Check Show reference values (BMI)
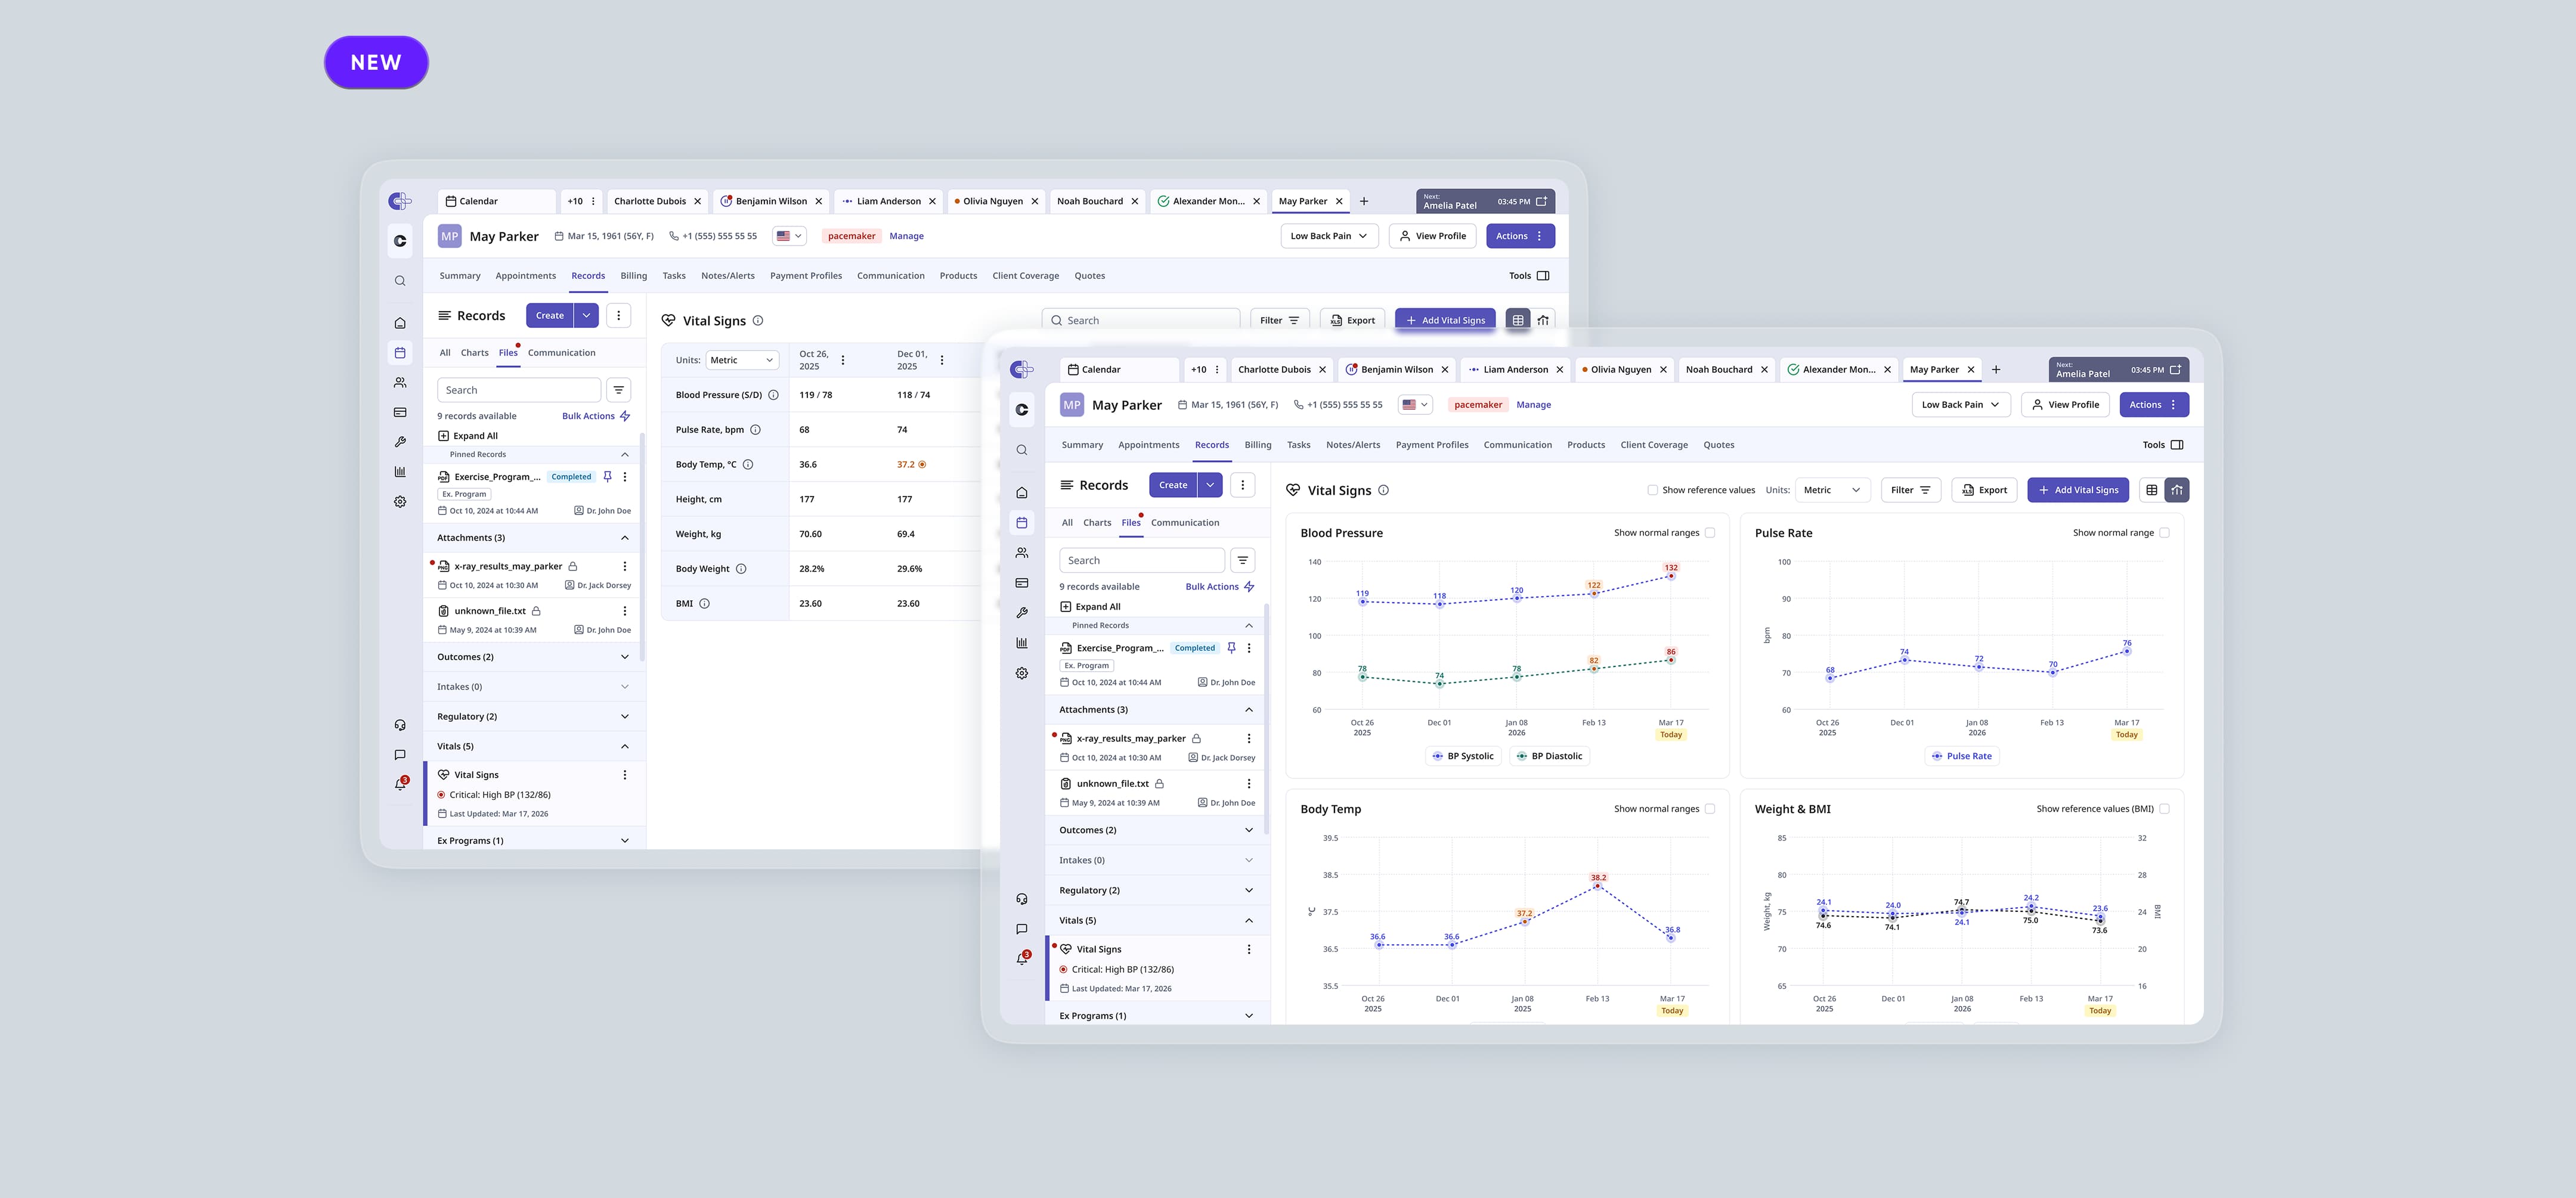Viewport: 2576px width, 1198px height. click(2165, 809)
